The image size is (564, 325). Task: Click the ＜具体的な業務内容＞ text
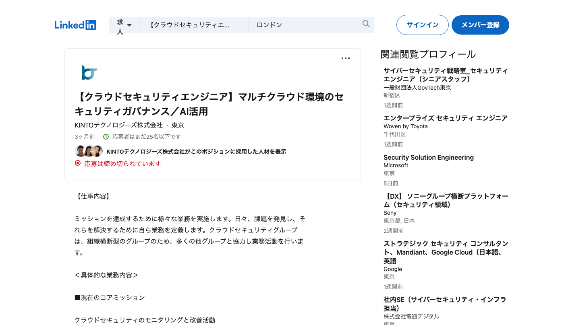pyautogui.click(x=106, y=275)
